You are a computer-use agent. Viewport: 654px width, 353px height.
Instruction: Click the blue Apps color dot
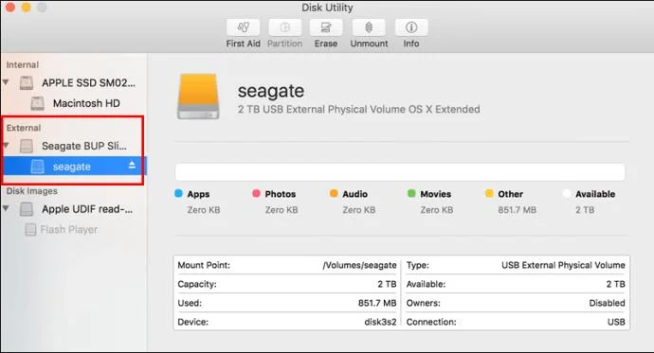(x=178, y=193)
